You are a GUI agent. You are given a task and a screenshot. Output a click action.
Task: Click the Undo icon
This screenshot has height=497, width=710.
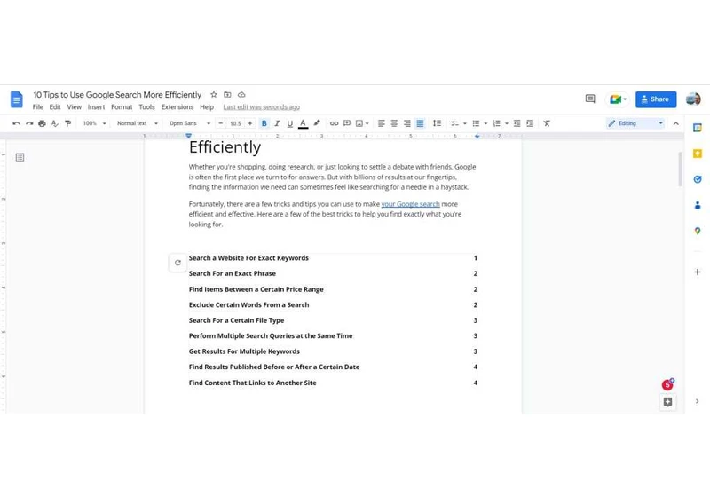(16, 123)
